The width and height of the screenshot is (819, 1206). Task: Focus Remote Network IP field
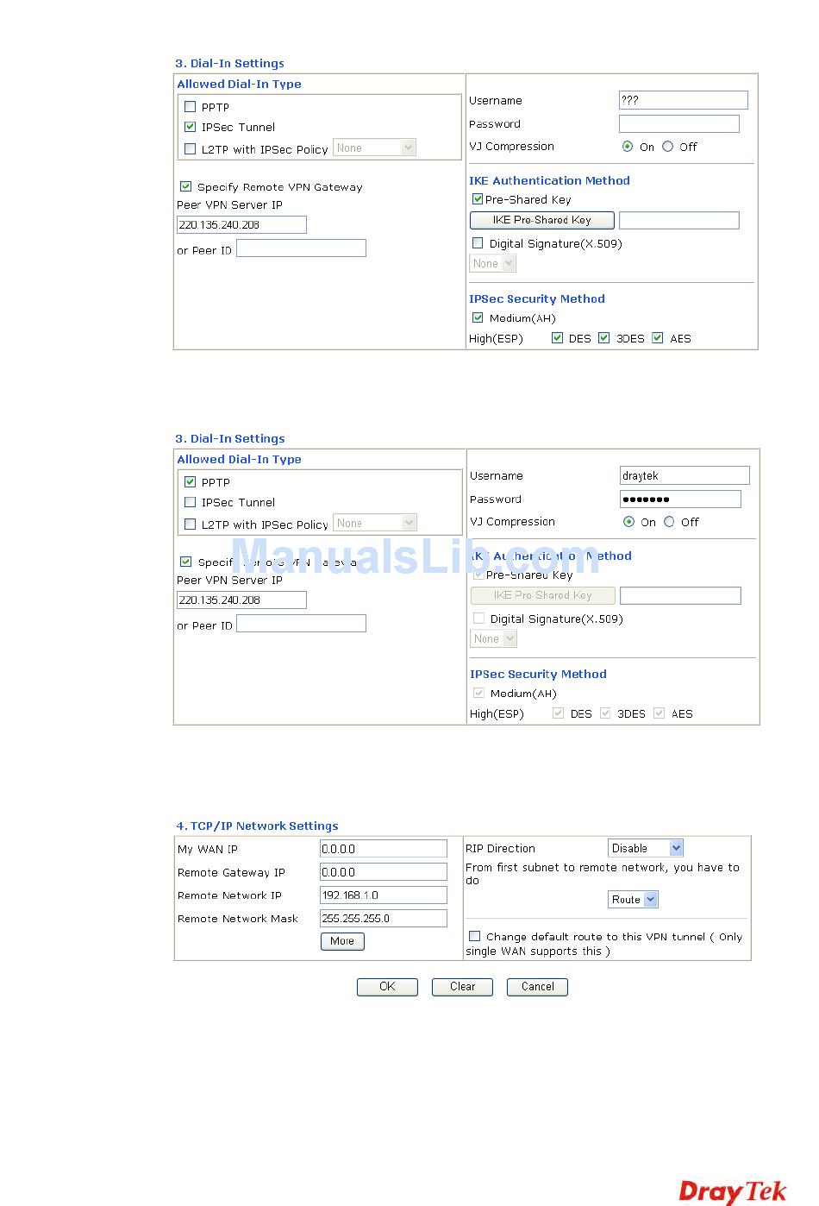pos(384,895)
